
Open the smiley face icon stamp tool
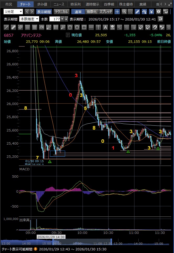(x=112, y=27)
